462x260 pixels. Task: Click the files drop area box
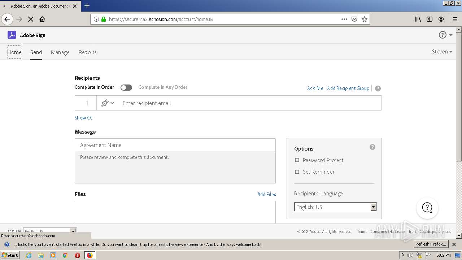point(175,212)
